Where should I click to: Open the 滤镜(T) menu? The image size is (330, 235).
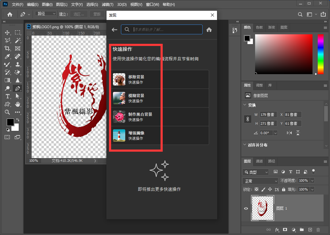coord(107,4)
